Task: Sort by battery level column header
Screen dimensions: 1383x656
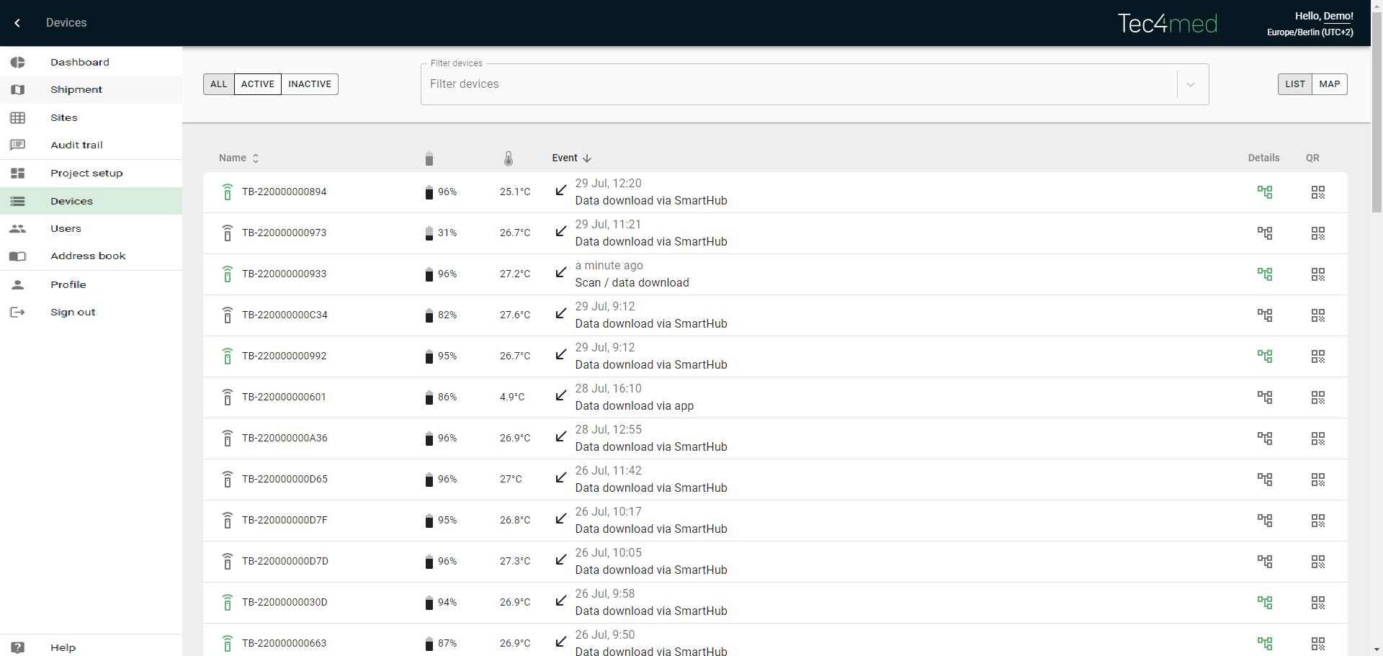Action: pos(429,158)
